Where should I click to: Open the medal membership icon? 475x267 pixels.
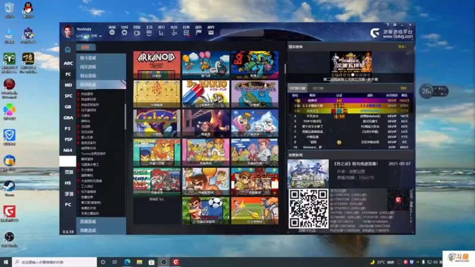click(174, 33)
